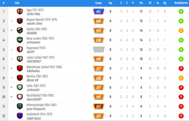This screenshot has height=121, width=189.
Task: Click the orange E result circle for Santos
Action: [181, 31]
